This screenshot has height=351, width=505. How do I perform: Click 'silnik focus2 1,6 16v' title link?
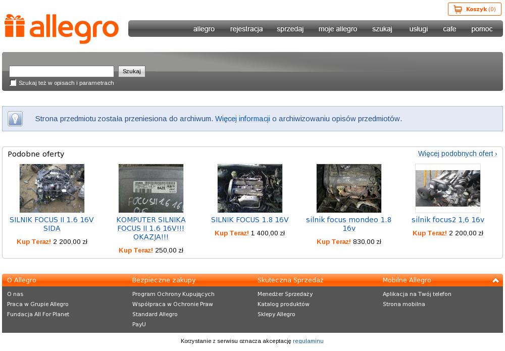[x=447, y=220]
